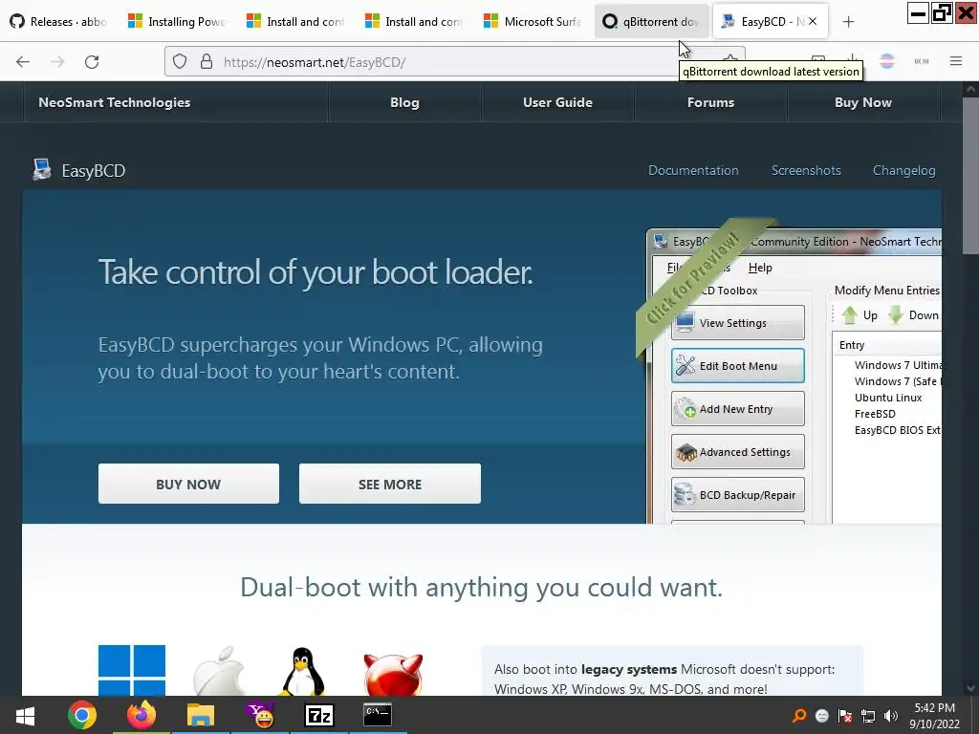Reload the page with the refresh icon

point(92,62)
